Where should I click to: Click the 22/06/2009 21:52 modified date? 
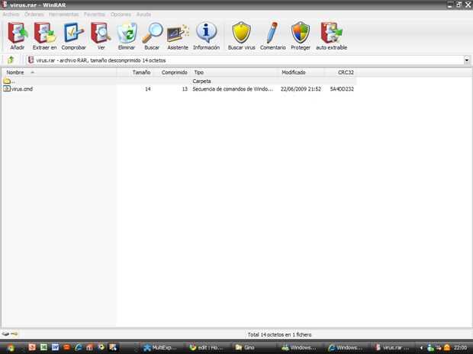coord(301,89)
